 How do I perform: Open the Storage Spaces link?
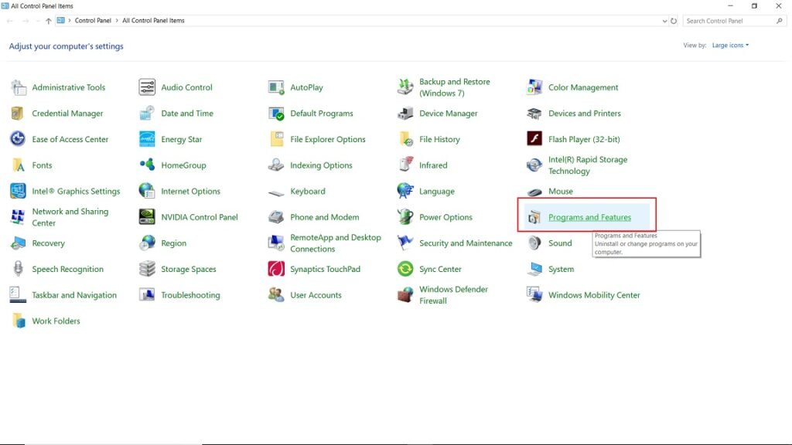(189, 270)
